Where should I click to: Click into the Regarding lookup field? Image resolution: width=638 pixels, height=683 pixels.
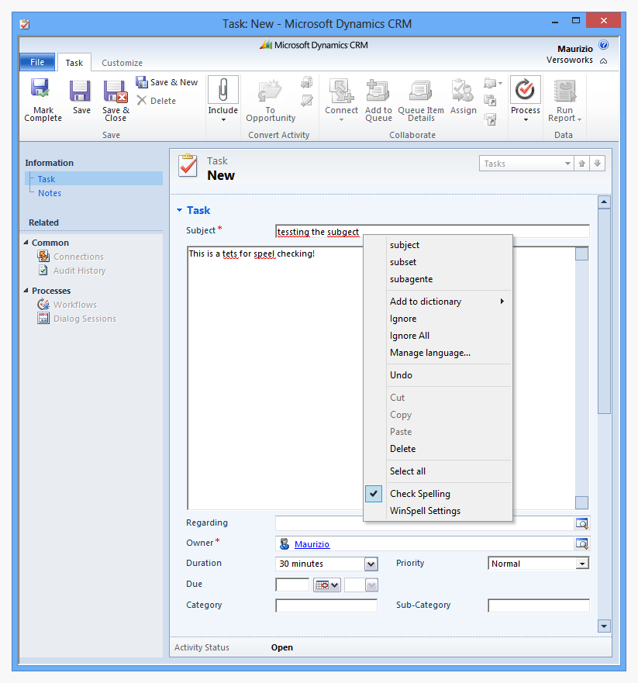click(x=425, y=523)
